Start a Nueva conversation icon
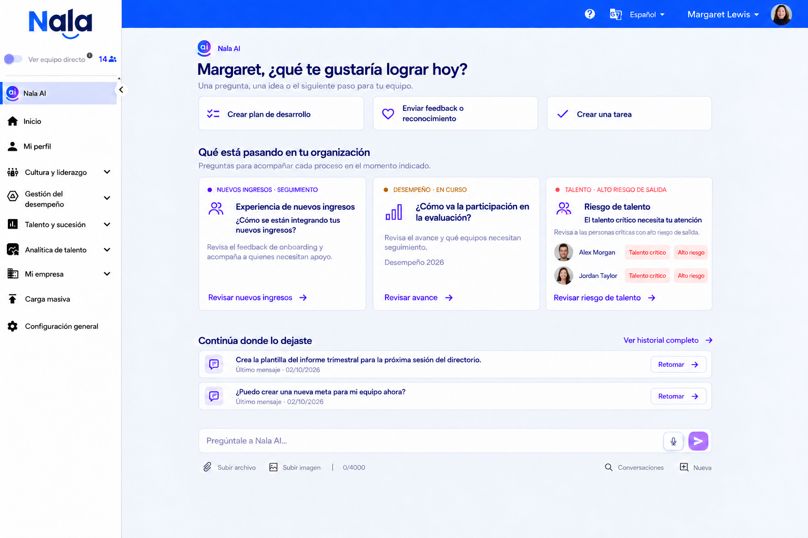This screenshot has height=538, width=808. click(x=684, y=467)
